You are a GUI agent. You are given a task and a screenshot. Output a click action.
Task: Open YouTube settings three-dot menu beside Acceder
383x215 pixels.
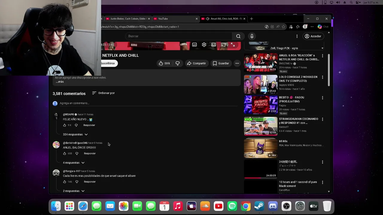coord(297,36)
